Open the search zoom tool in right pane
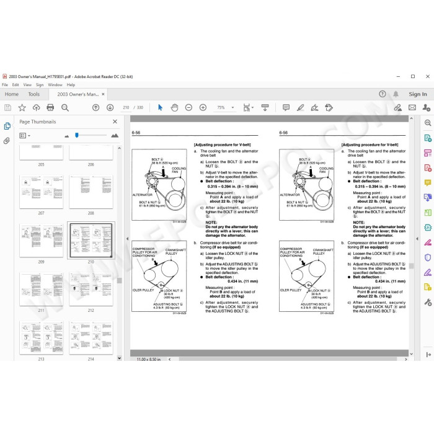 coord(428,123)
